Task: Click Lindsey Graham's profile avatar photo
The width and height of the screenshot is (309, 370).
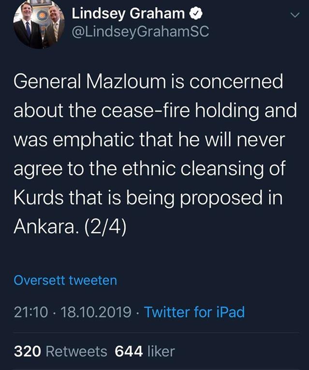Action: (x=39, y=25)
